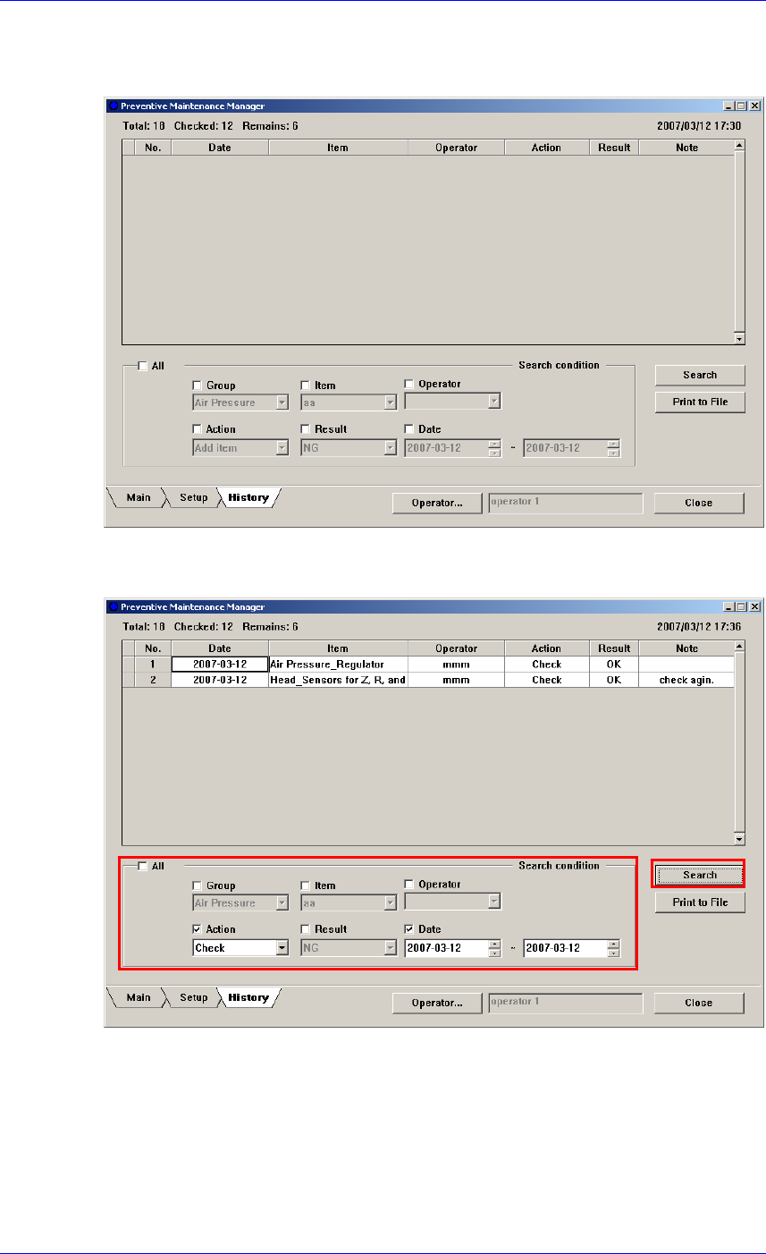The width and height of the screenshot is (766, 1254).
Task: Click the 'operator 1' field in the 17:30 window
Action: point(565,503)
